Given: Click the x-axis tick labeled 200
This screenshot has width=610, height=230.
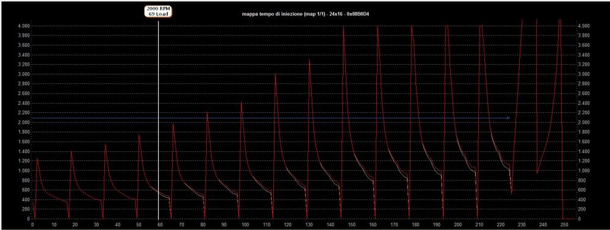Looking at the screenshot, I should (458, 225).
